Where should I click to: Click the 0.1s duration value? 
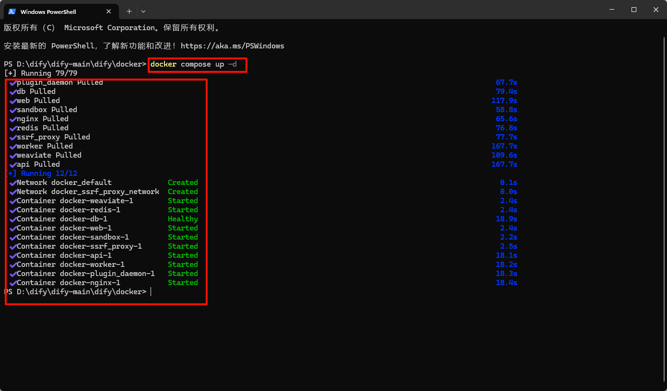pyautogui.click(x=508, y=183)
